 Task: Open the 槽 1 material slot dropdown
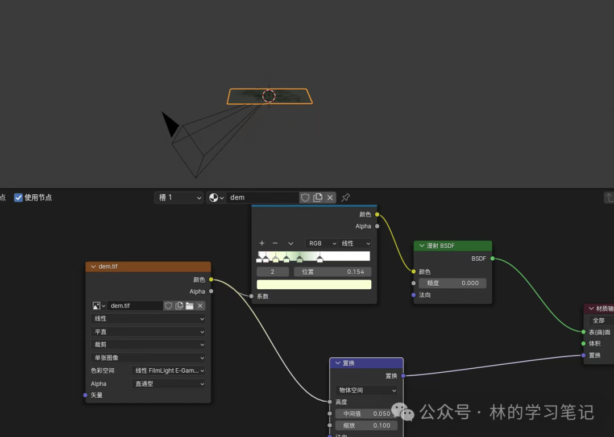(179, 198)
